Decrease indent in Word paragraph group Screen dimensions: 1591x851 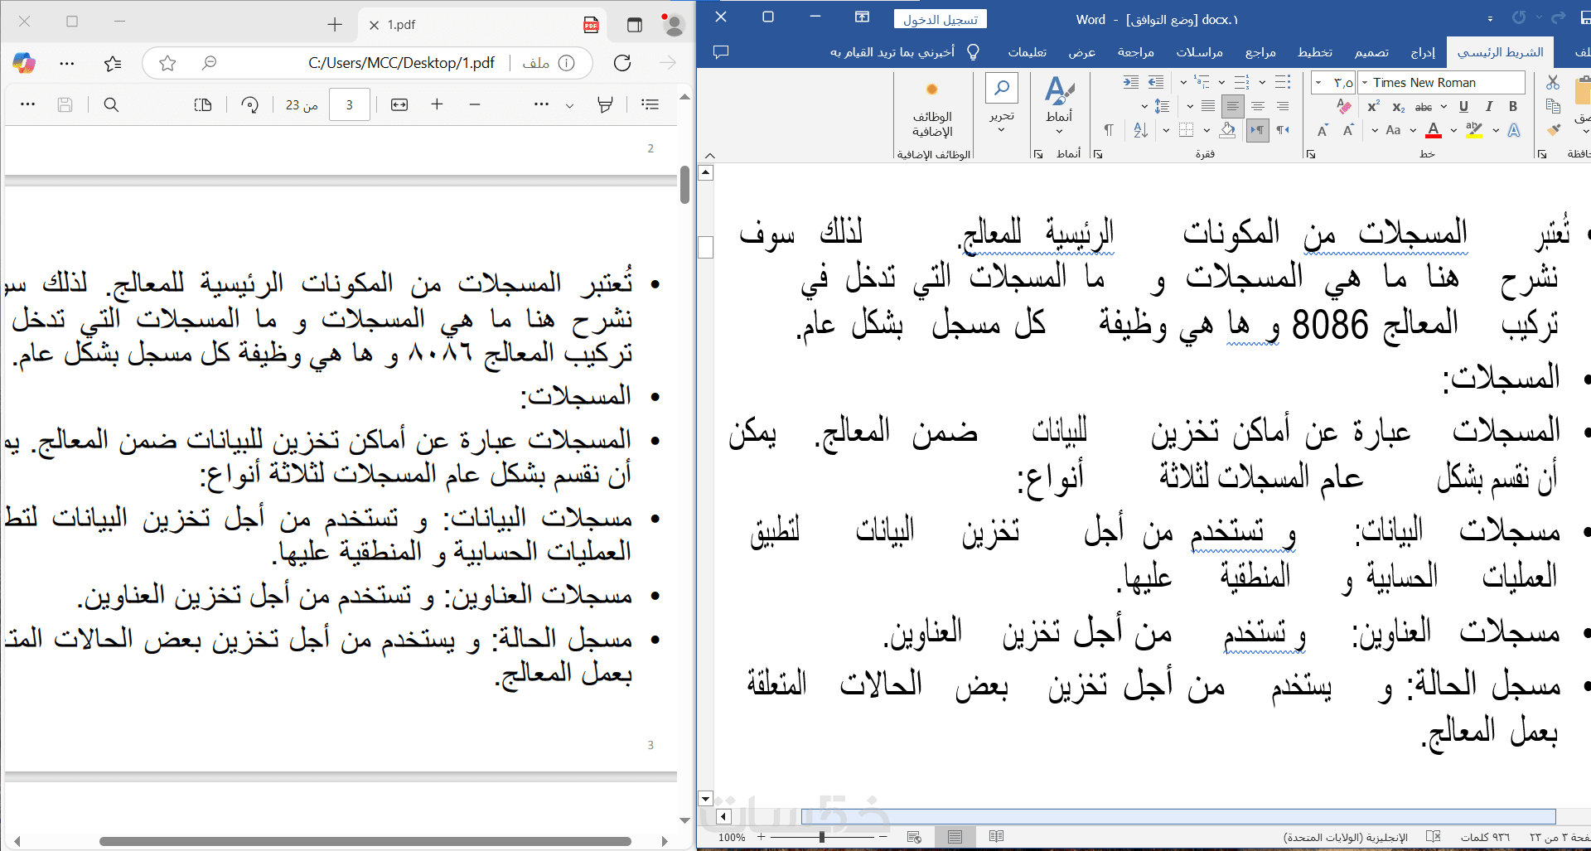click(1156, 82)
